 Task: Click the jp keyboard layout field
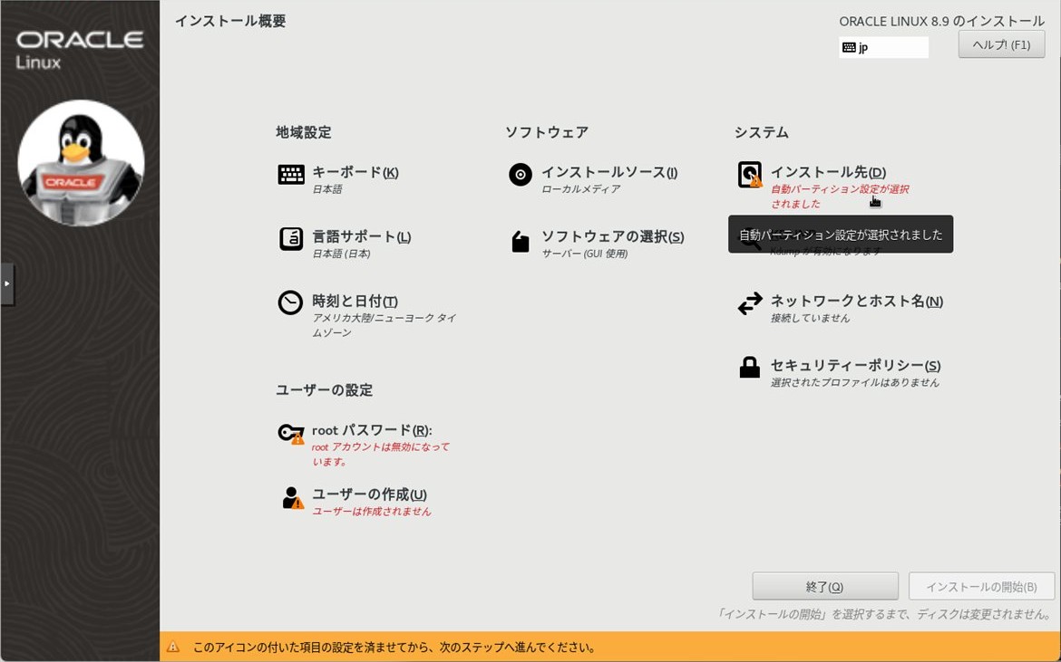(884, 47)
